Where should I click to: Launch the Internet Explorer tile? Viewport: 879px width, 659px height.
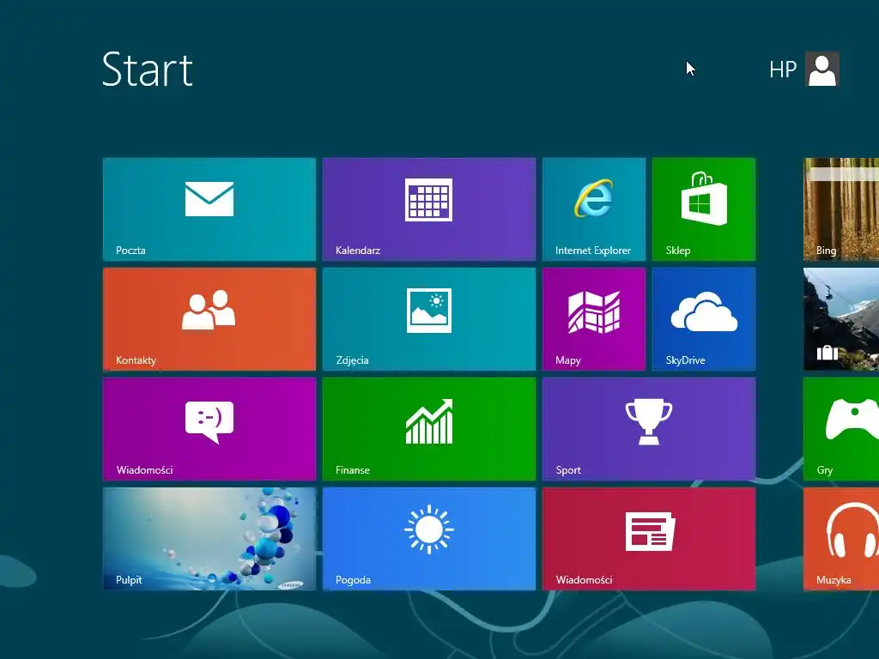594,209
